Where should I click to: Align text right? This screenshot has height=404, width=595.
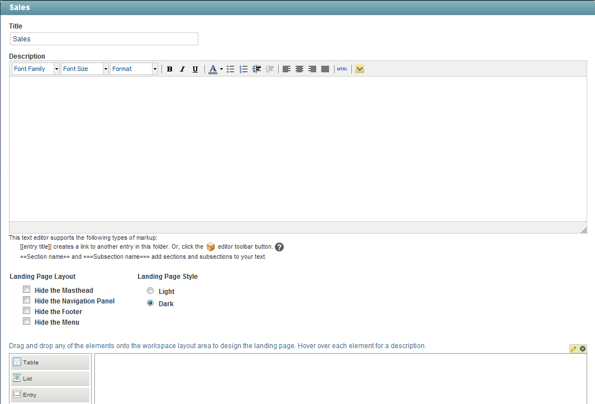coord(312,69)
